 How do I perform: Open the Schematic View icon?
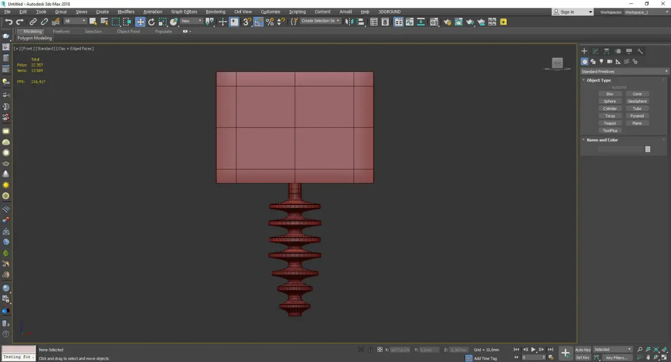(420, 22)
